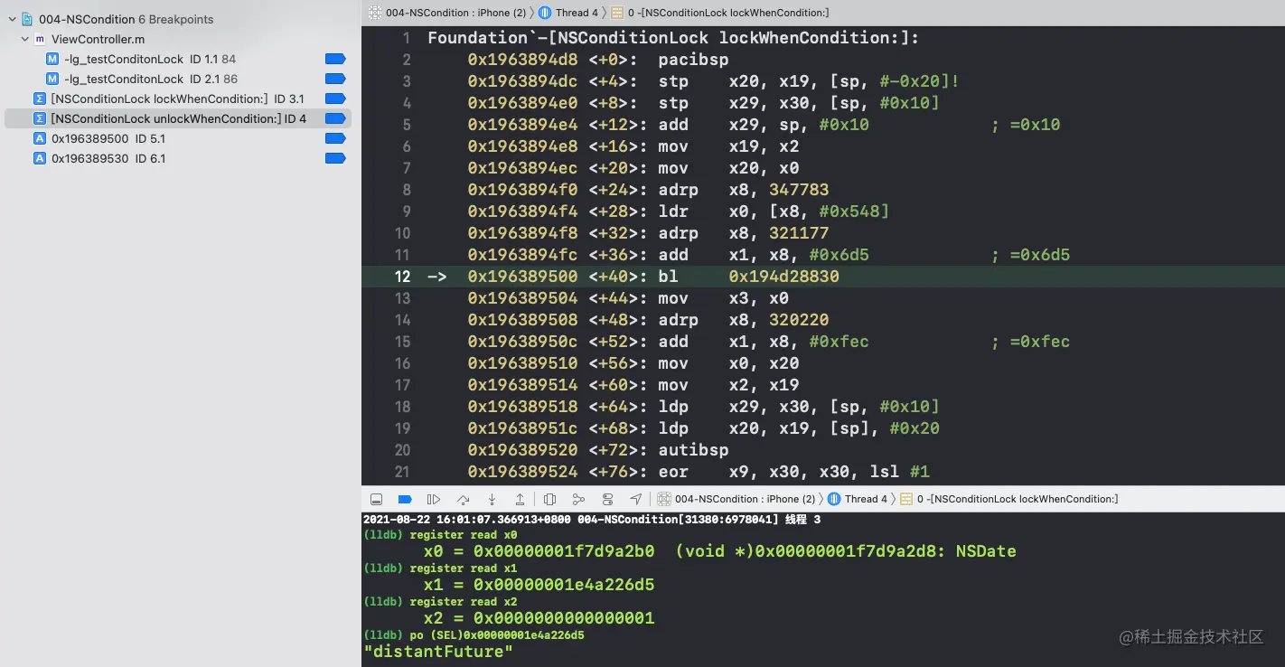Click line number 13 in gutter
The width and height of the screenshot is (1285, 667).
point(402,298)
